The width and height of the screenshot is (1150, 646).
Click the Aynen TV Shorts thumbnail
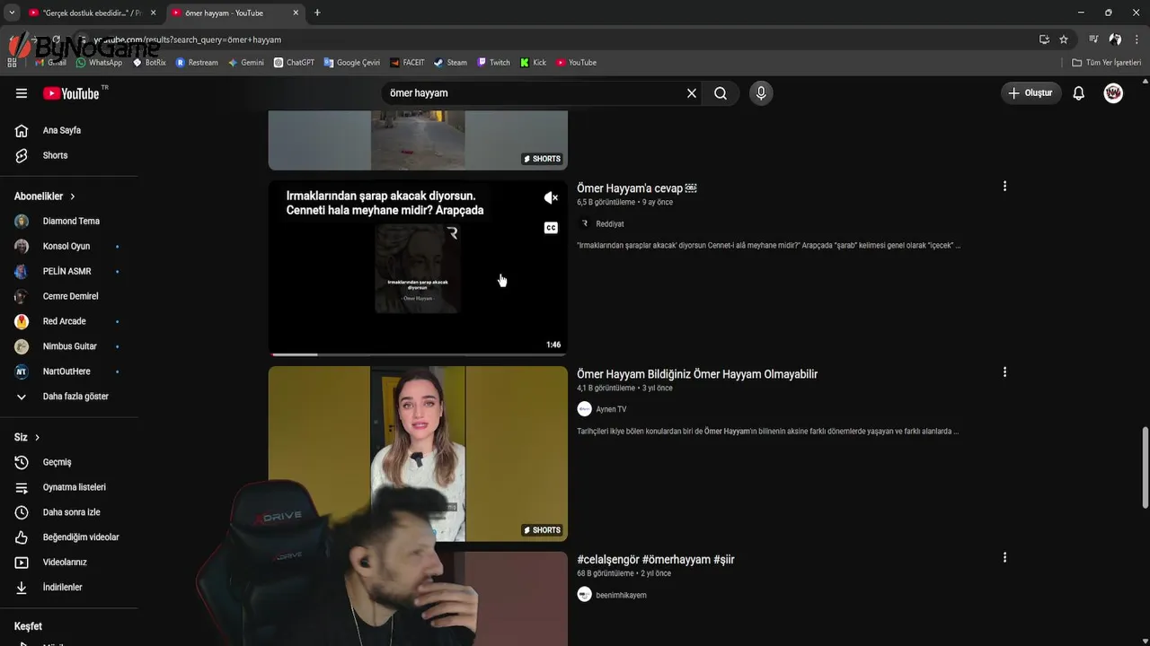coord(418,453)
